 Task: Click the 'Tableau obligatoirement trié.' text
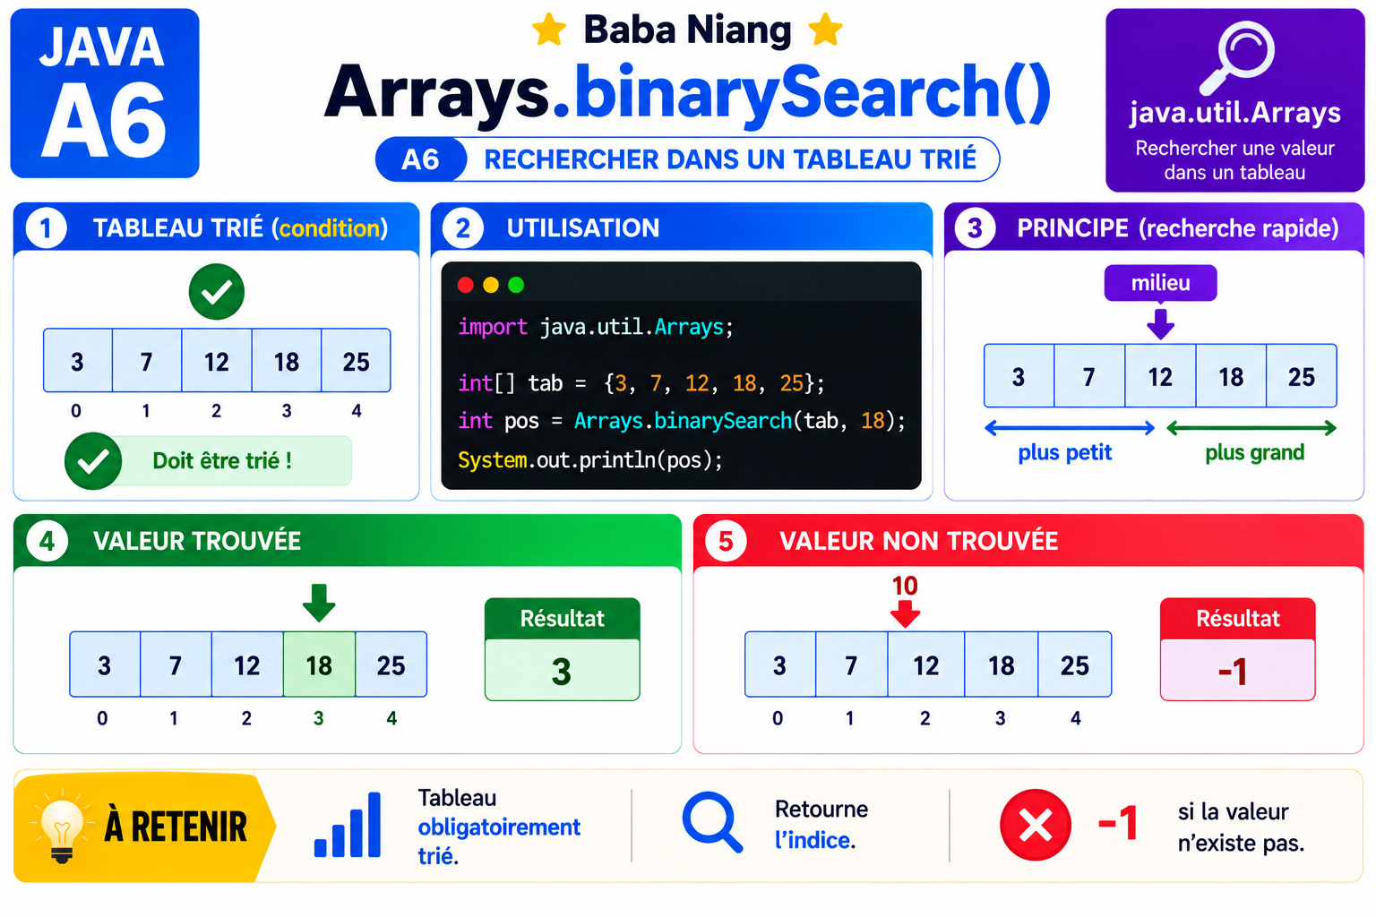pyautogui.click(x=499, y=827)
